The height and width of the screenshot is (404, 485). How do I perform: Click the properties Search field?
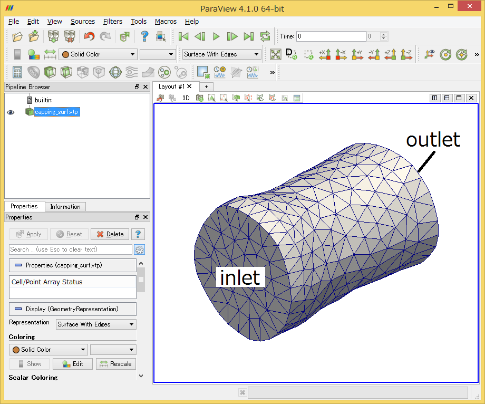point(71,249)
